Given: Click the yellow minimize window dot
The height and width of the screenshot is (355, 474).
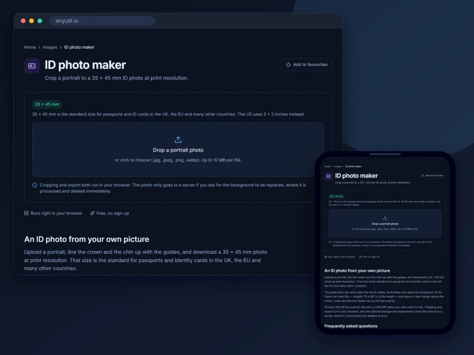Looking at the screenshot, I should (x=31, y=21).
